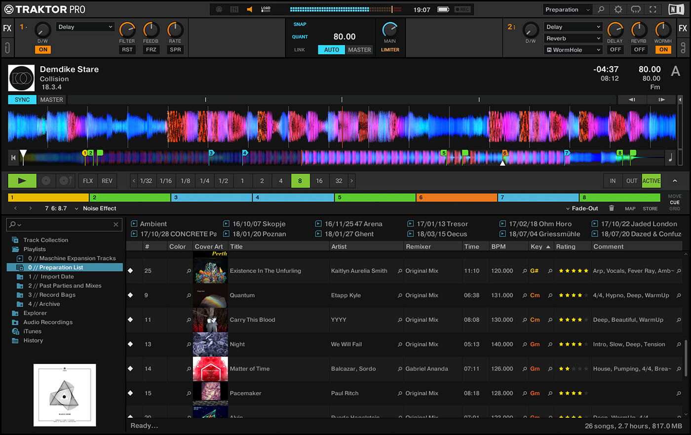Open preferences with the gear icon

[x=618, y=9]
